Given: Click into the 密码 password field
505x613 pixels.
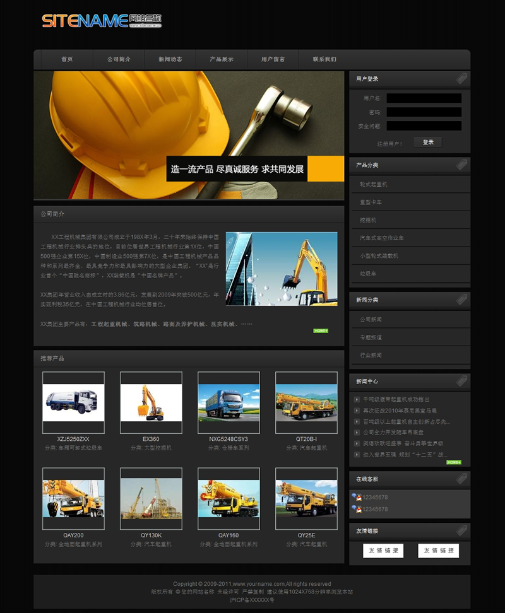Looking at the screenshot, I should pyautogui.click(x=424, y=112).
